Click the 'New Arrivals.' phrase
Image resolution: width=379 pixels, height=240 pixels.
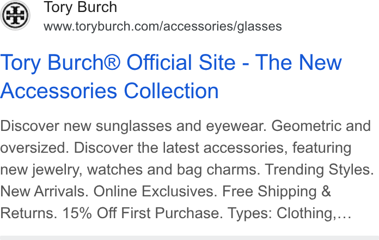point(44,191)
